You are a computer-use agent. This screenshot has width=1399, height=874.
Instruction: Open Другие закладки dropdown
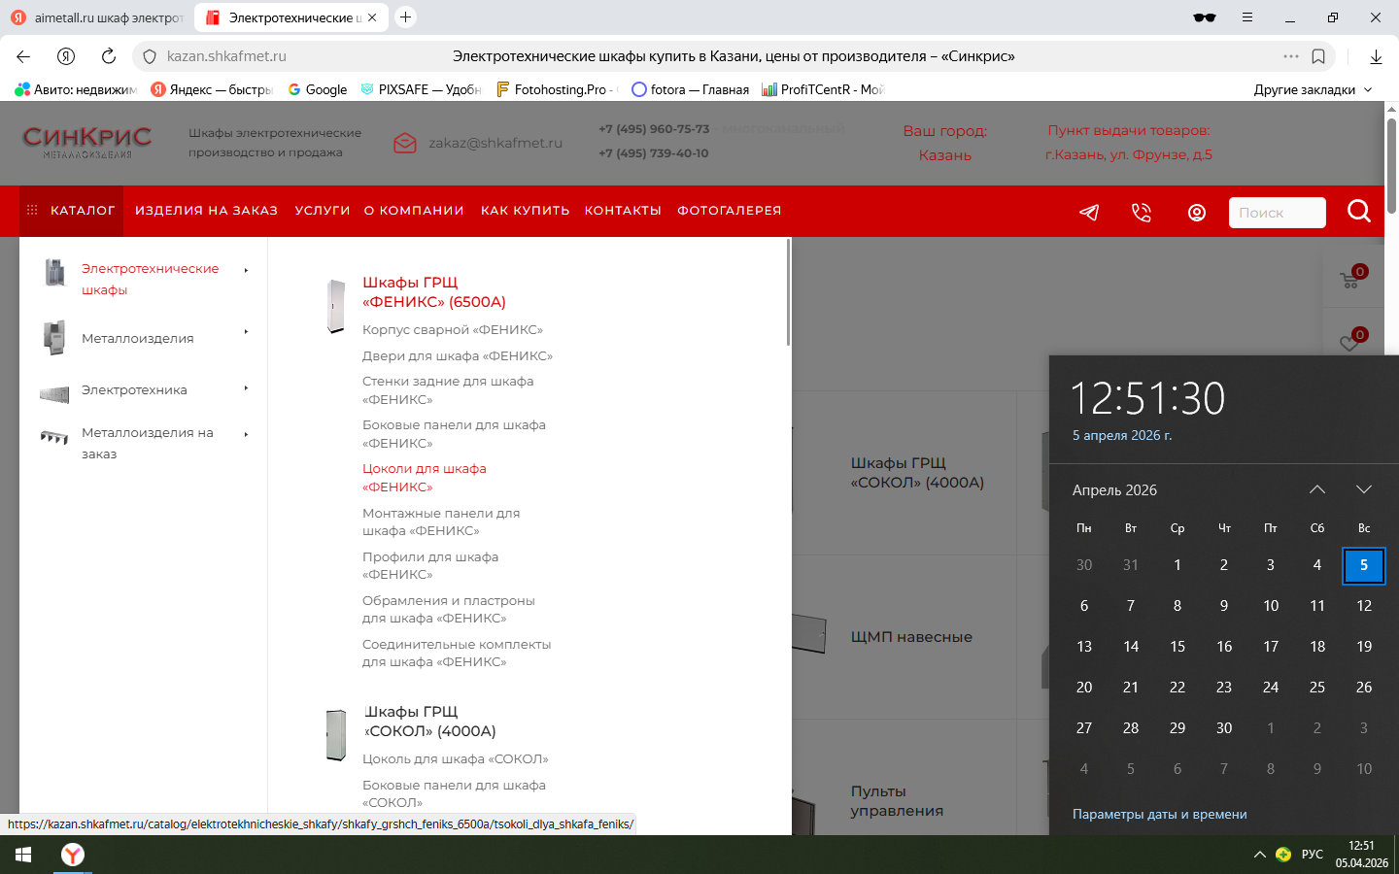click(x=1313, y=89)
